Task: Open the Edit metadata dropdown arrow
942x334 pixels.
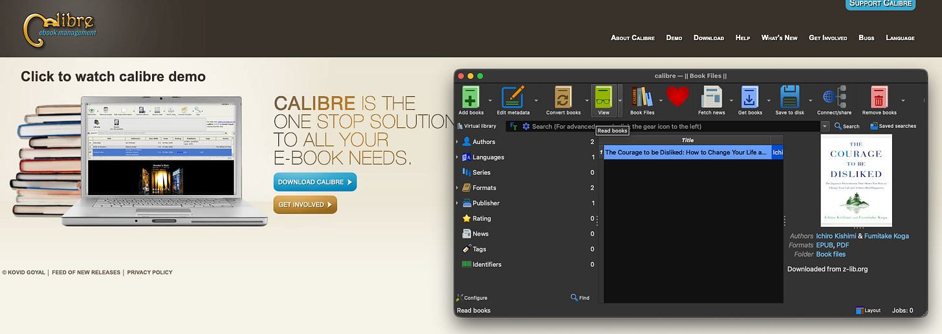Action: [536, 101]
